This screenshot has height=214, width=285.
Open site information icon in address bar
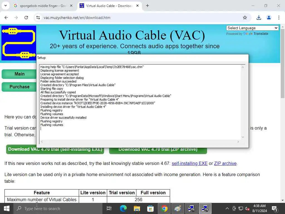coord(38,18)
